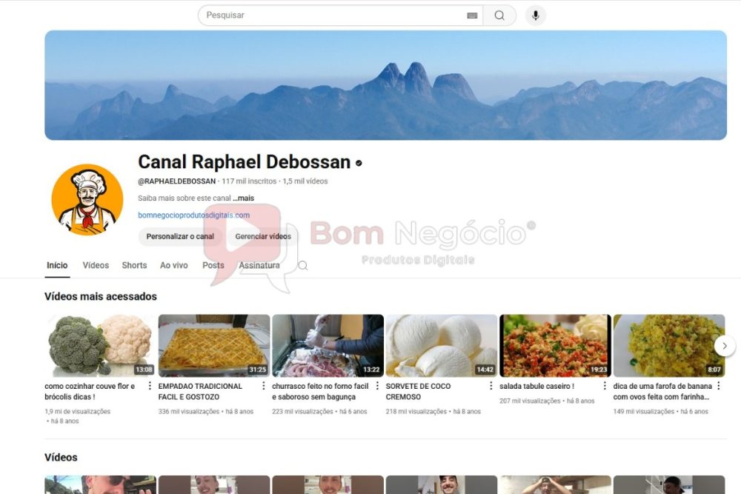Click the 19:23 duration badge

pos(599,370)
